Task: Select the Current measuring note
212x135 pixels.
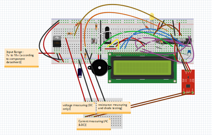Action: (x=94, y=124)
